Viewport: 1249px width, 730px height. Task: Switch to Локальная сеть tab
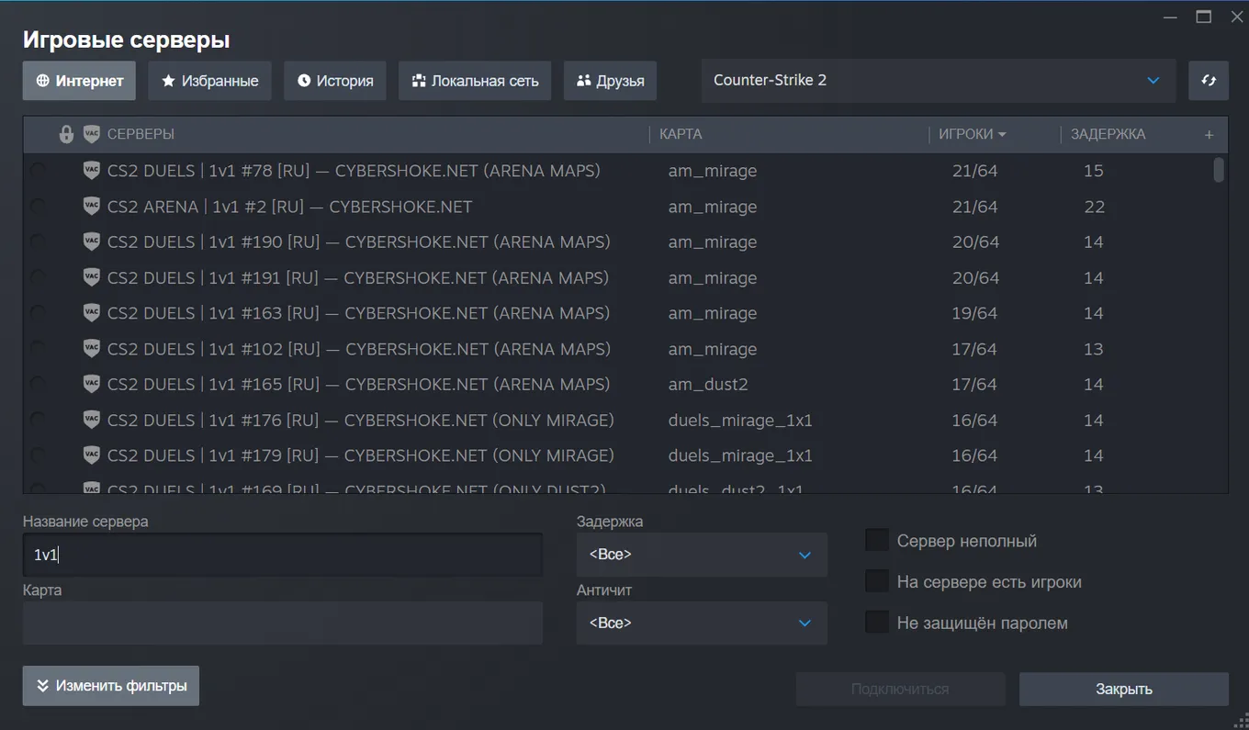475,81
